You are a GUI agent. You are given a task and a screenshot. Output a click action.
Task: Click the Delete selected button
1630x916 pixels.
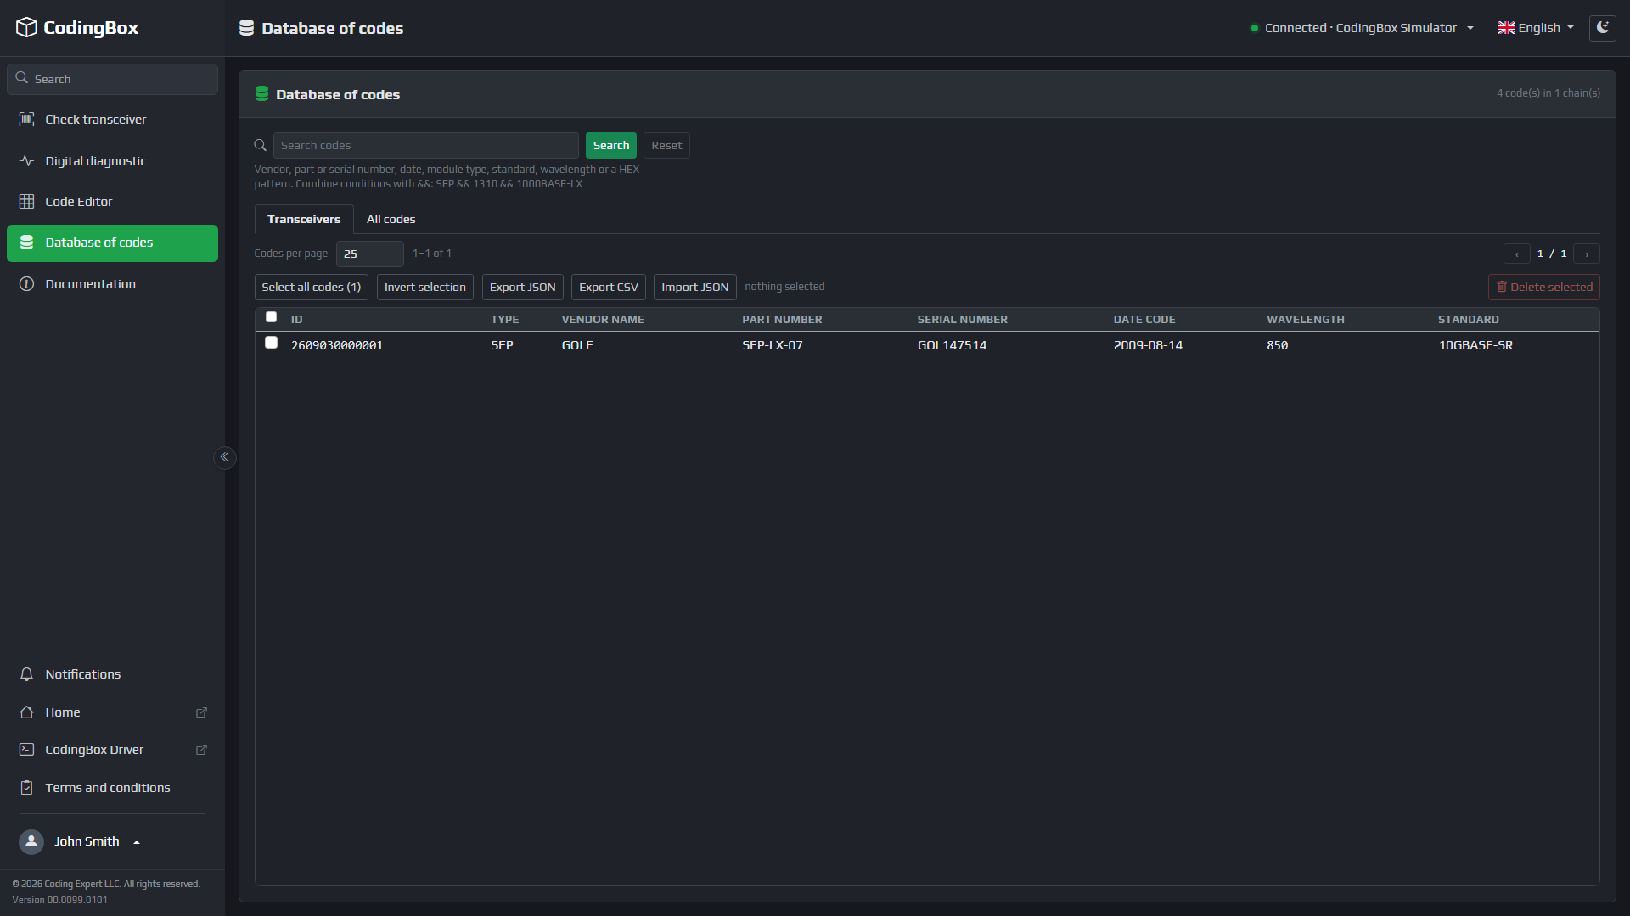(1544, 287)
